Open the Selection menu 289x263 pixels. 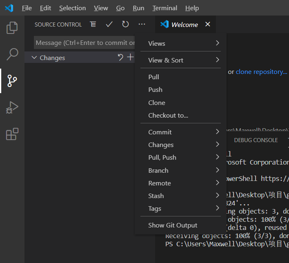72,8
